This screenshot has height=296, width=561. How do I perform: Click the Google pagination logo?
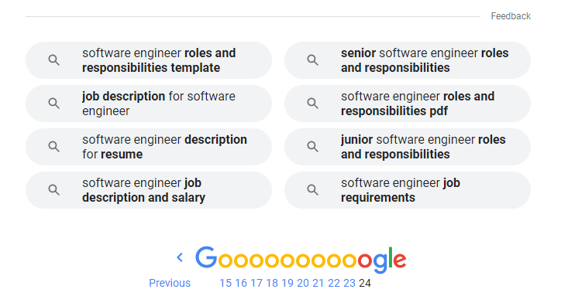[x=301, y=259]
